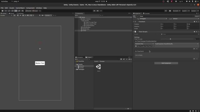Open the Account dropdown
The image size is (200, 112).
pos(177,11)
